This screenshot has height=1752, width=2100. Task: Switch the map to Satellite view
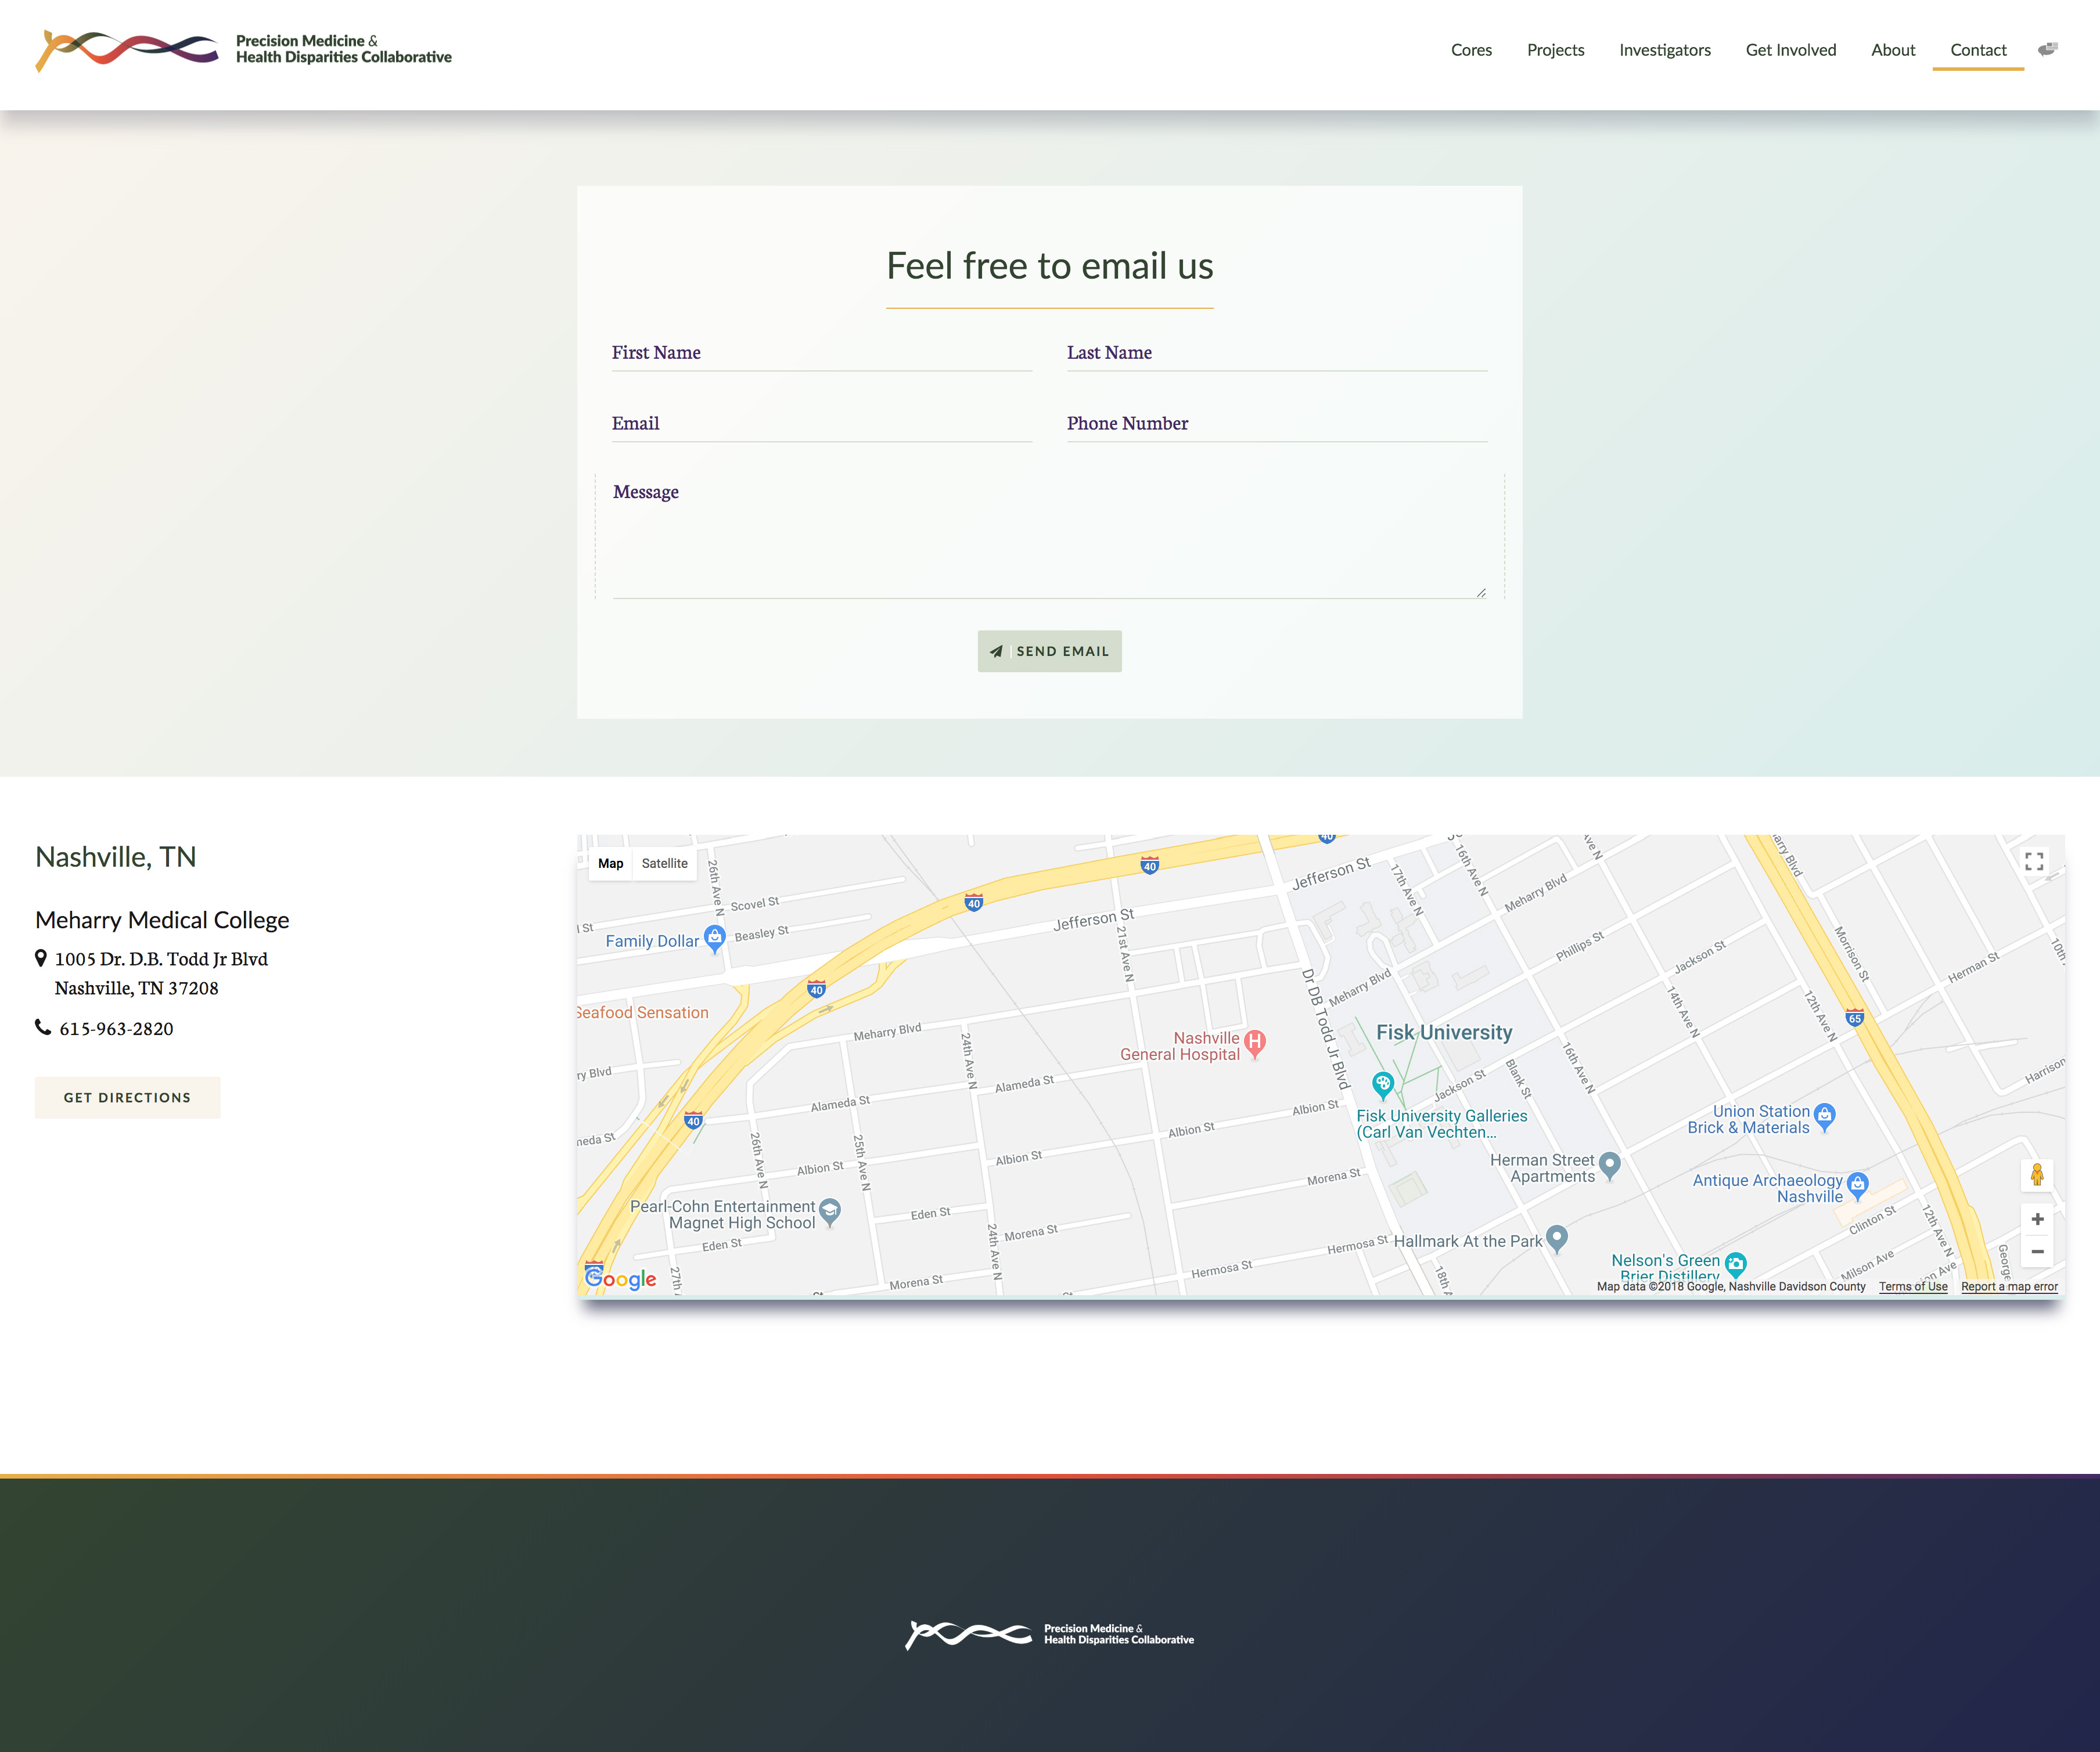pyautogui.click(x=665, y=863)
